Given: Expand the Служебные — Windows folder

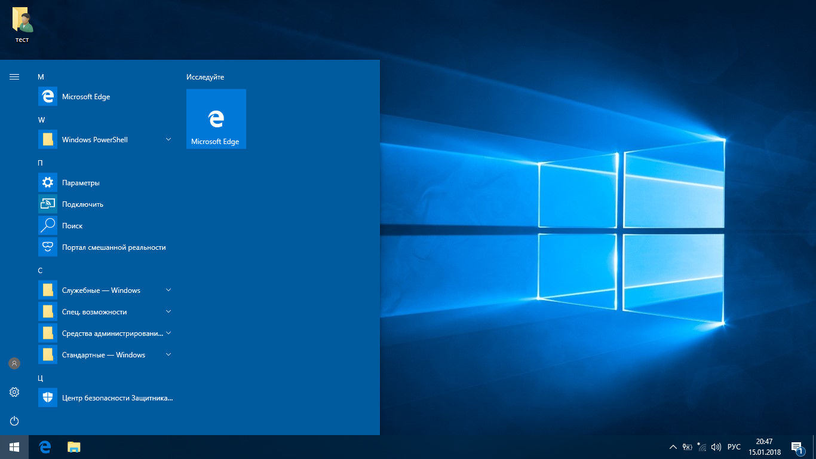Looking at the screenshot, I should 105,290.
